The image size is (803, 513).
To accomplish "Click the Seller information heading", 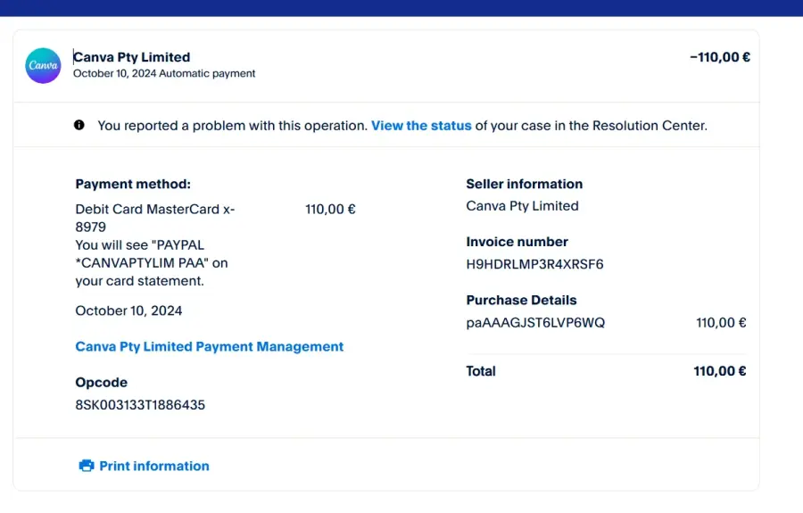I will coord(525,184).
